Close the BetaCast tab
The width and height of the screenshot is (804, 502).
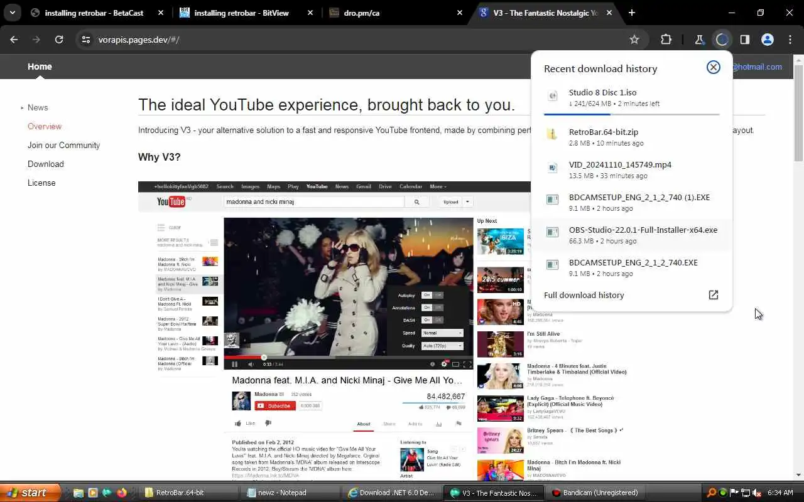pyautogui.click(x=161, y=13)
